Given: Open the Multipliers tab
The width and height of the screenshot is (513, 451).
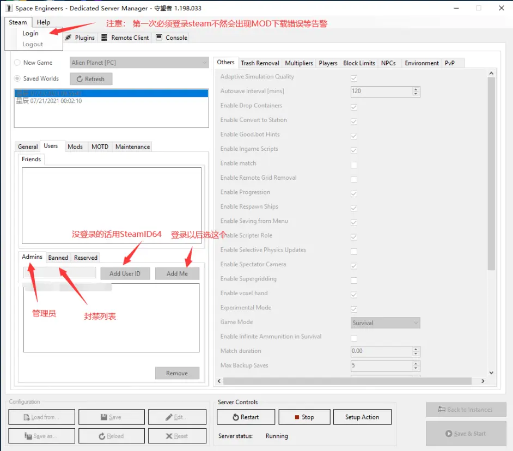Looking at the screenshot, I should [299, 63].
